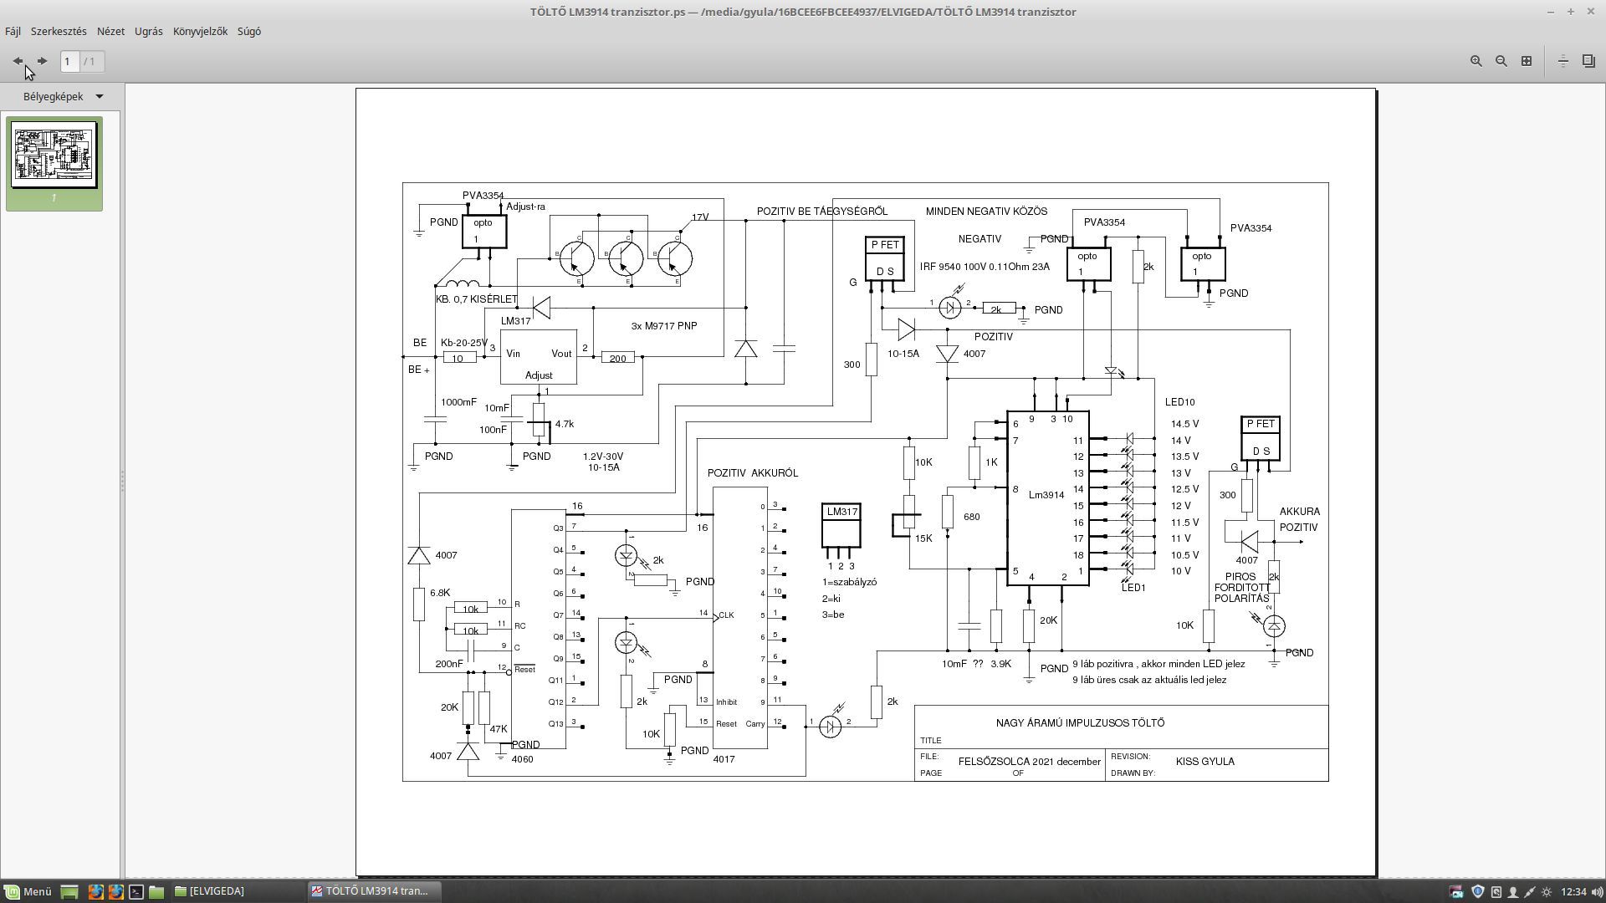Viewport: 1606px width, 903px height.
Task: Go to previous page arrow
Action: point(18,61)
